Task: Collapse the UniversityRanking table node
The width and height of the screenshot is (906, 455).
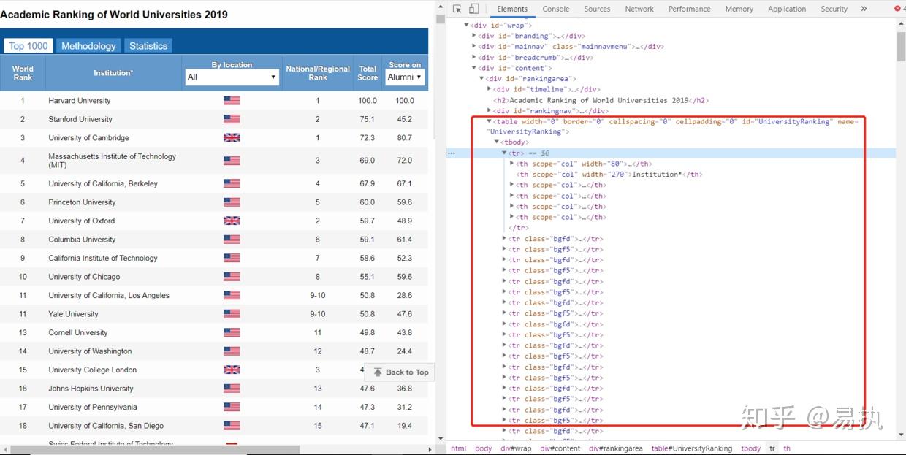Action: [x=490, y=121]
